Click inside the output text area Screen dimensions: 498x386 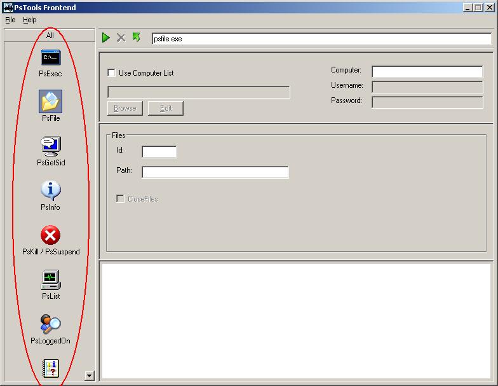[296, 321]
